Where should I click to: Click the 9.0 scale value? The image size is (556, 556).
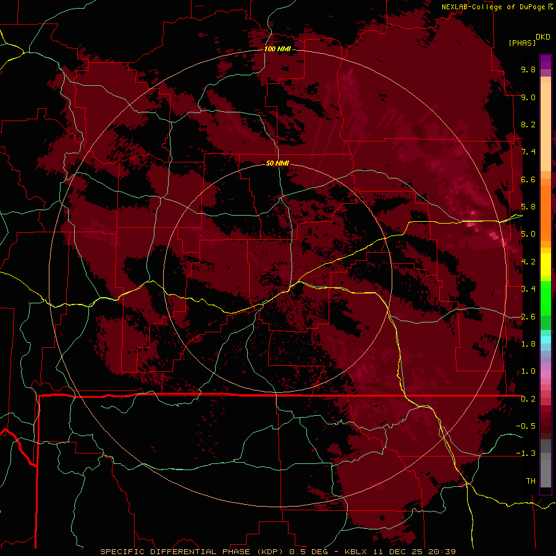528,97
